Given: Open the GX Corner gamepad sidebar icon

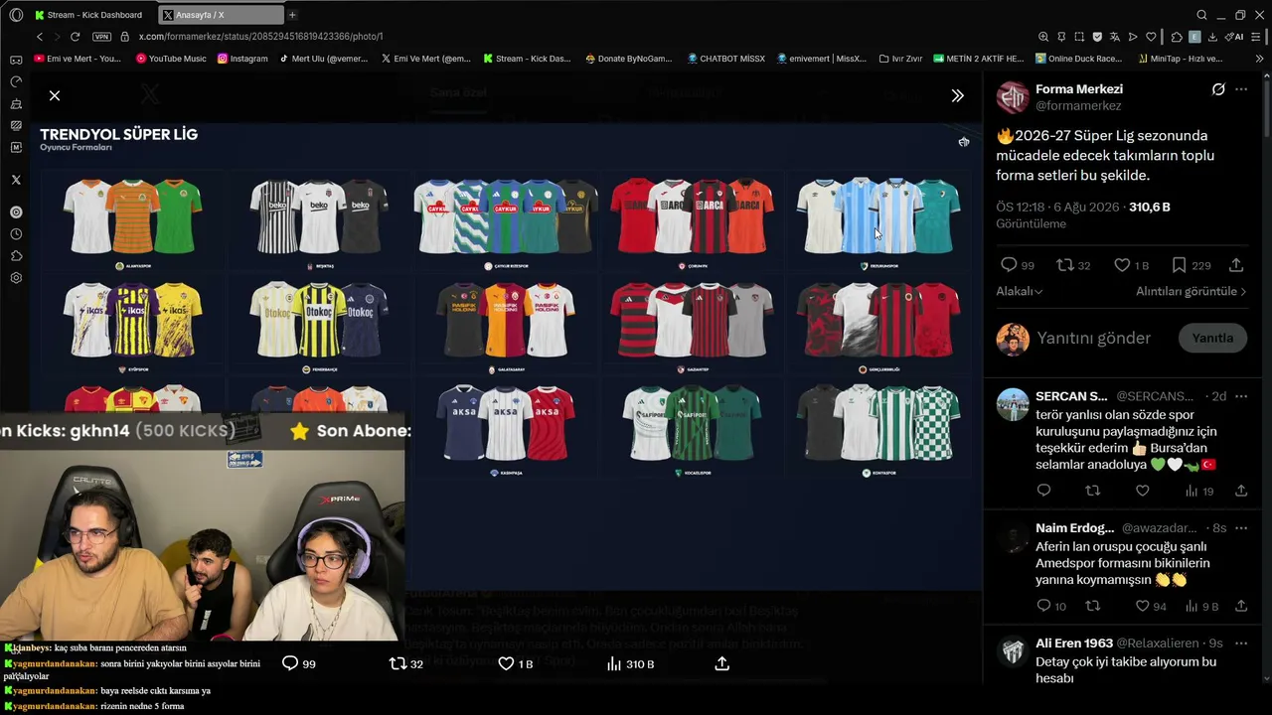Looking at the screenshot, I should coord(16,60).
